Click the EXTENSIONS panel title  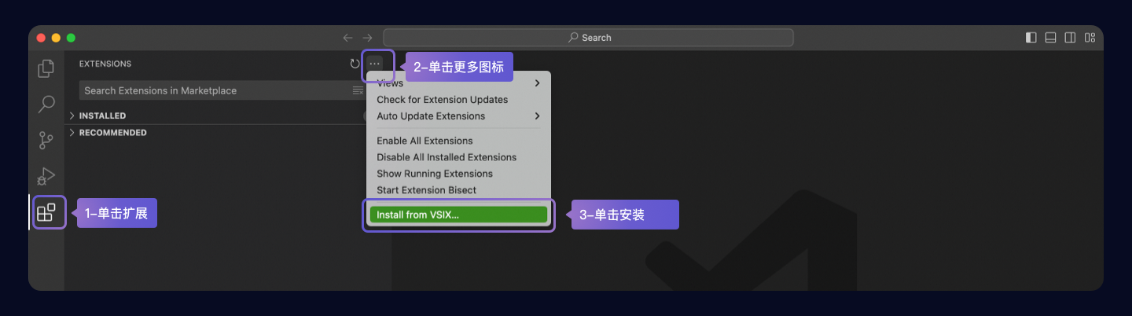point(105,64)
